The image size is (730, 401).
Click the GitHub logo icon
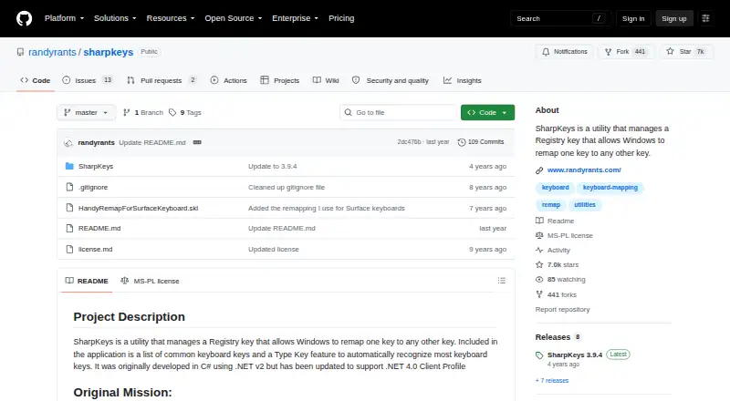[x=25, y=18]
